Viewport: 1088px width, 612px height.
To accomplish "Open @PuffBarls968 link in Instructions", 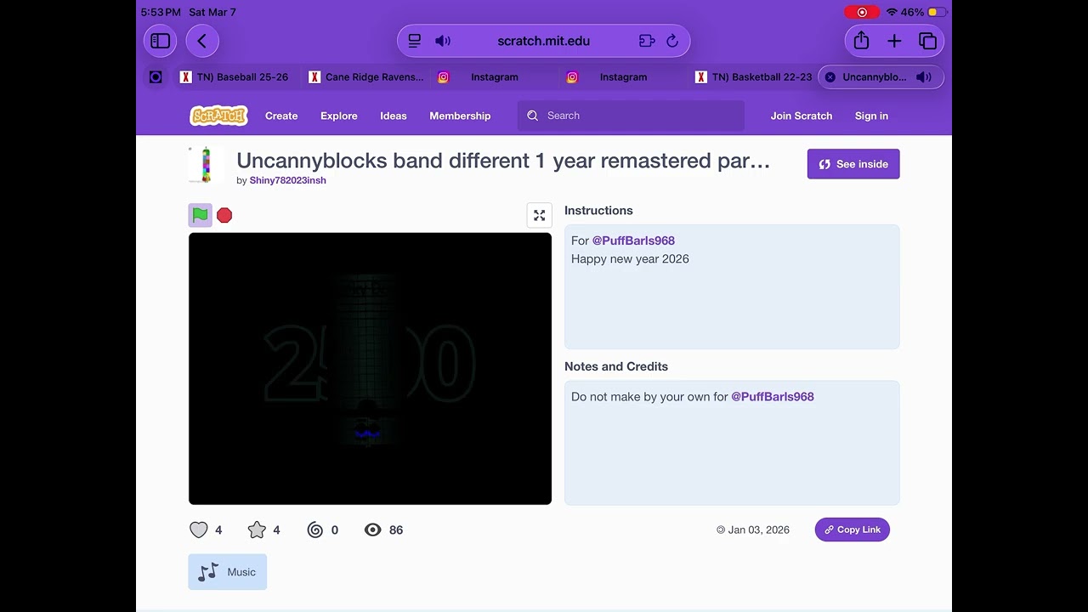I will coord(633,241).
